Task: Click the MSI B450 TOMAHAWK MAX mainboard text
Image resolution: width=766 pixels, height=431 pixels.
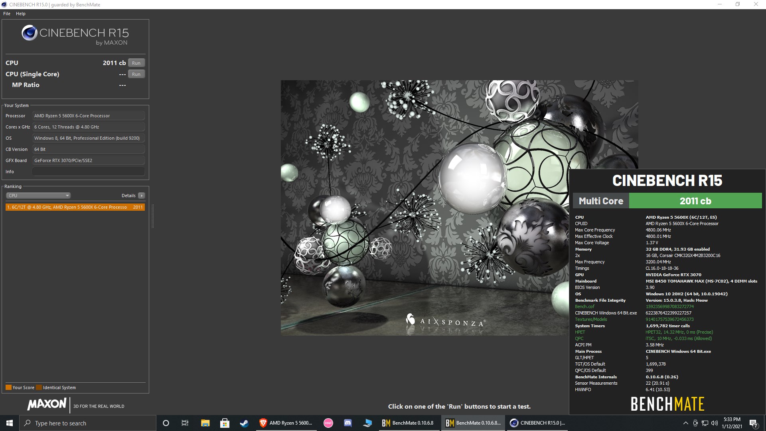Action: click(x=701, y=281)
